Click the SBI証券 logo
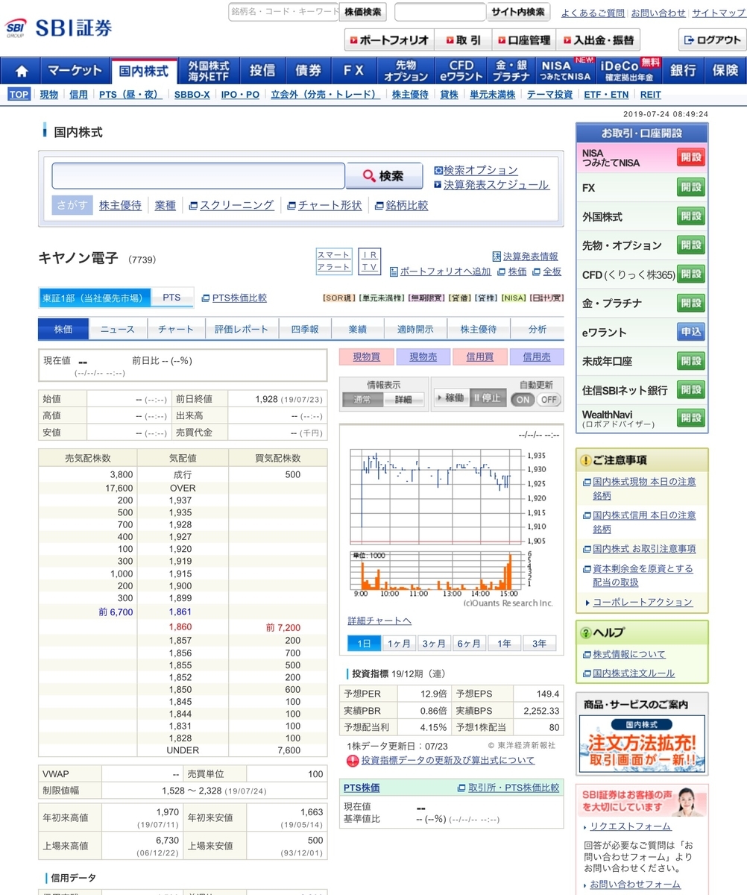The width and height of the screenshot is (747, 895). [58, 28]
